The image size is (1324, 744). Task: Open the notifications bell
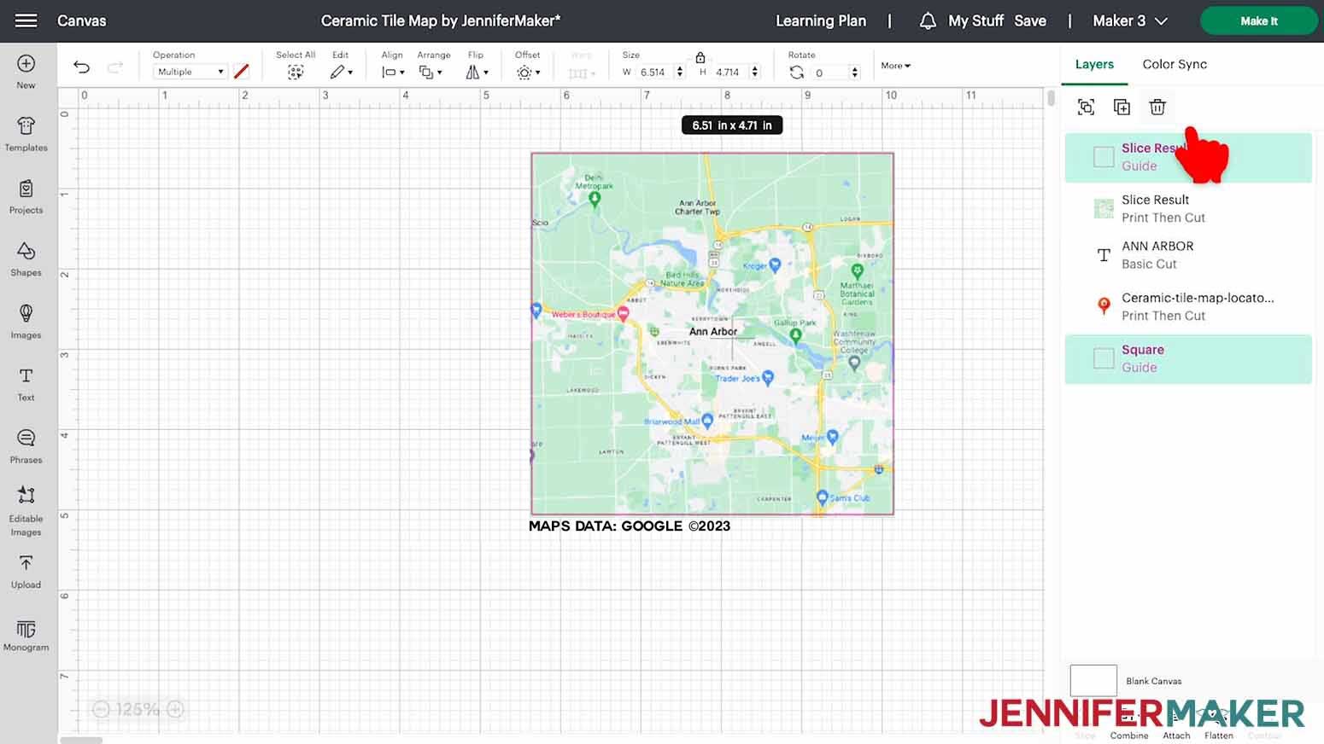coord(928,21)
